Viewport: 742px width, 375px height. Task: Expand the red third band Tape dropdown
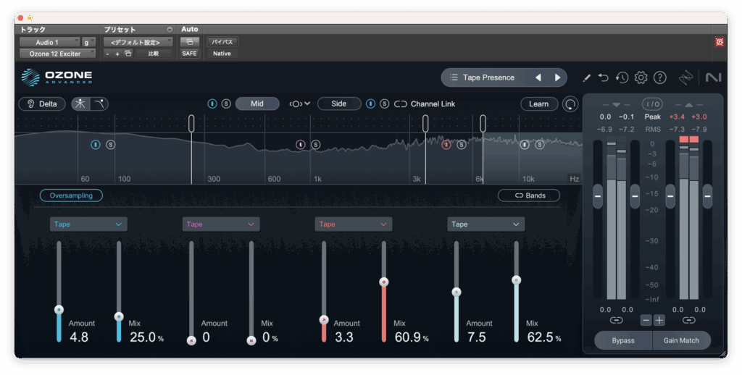[x=353, y=224]
